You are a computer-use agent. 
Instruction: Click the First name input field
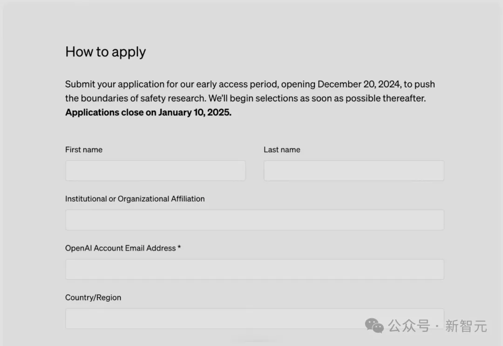pyautogui.click(x=155, y=170)
